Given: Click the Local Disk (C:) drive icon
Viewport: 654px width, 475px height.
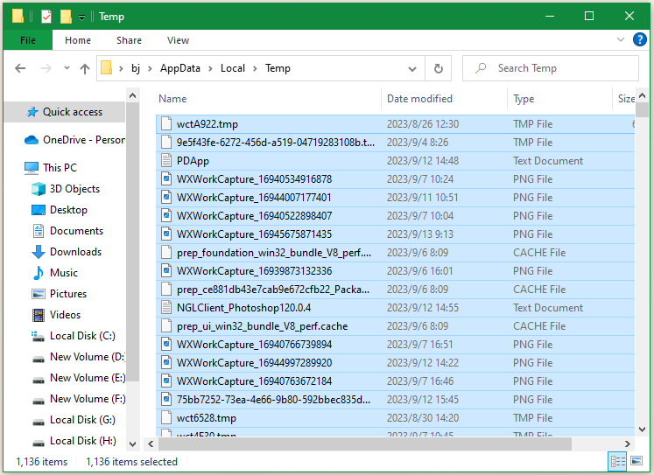Looking at the screenshot, I should click(x=39, y=336).
